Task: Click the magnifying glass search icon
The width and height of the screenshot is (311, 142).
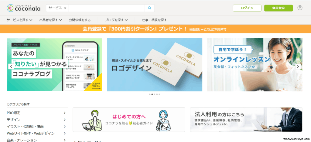Action: tap(149, 8)
